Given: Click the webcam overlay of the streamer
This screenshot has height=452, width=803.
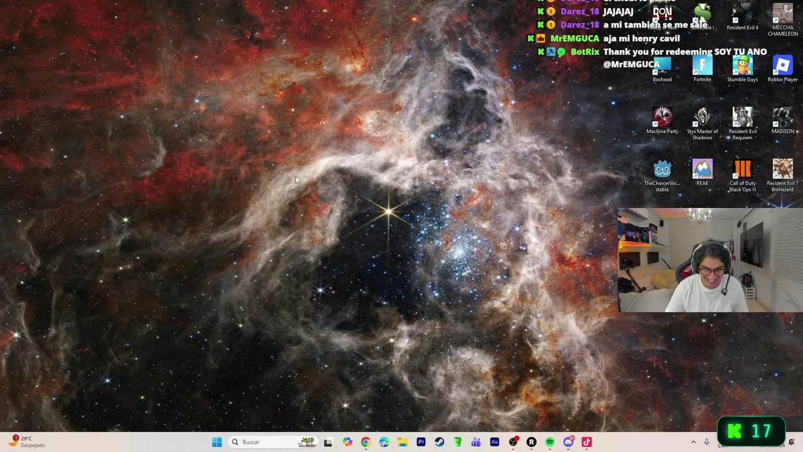Looking at the screenshot, I should coord(710,260).
